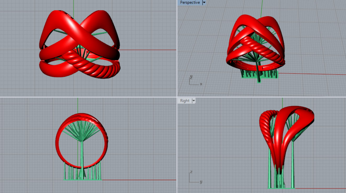Click the Perspective viewport title label
Viewport: 346px width, 193px height.
pos(190,3)
